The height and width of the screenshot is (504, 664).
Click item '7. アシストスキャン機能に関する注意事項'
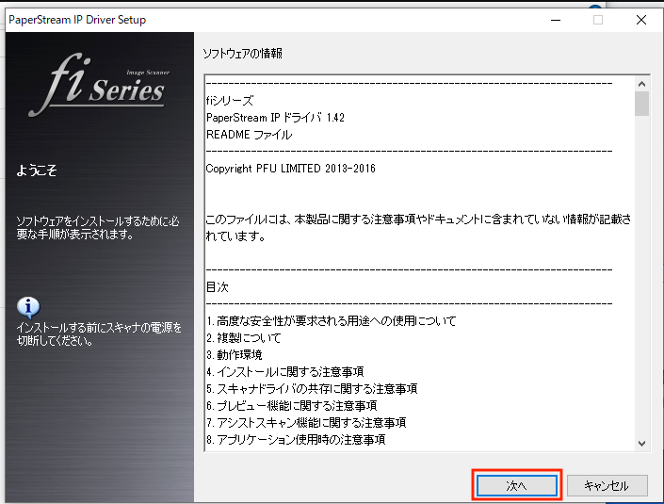(306, 423)
